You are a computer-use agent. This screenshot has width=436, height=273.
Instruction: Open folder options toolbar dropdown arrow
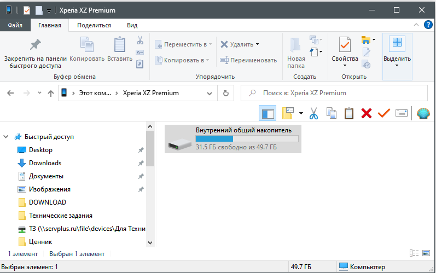(301, 113)
